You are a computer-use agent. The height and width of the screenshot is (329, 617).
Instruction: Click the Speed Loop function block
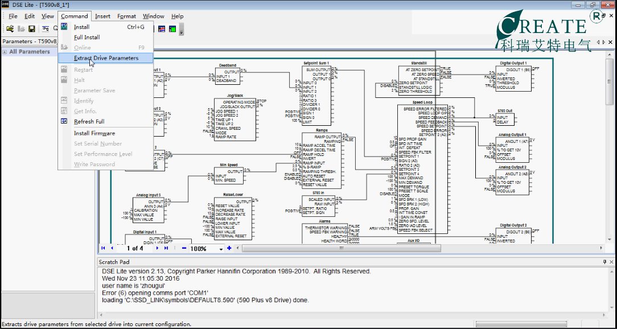(x=422, y=169)
